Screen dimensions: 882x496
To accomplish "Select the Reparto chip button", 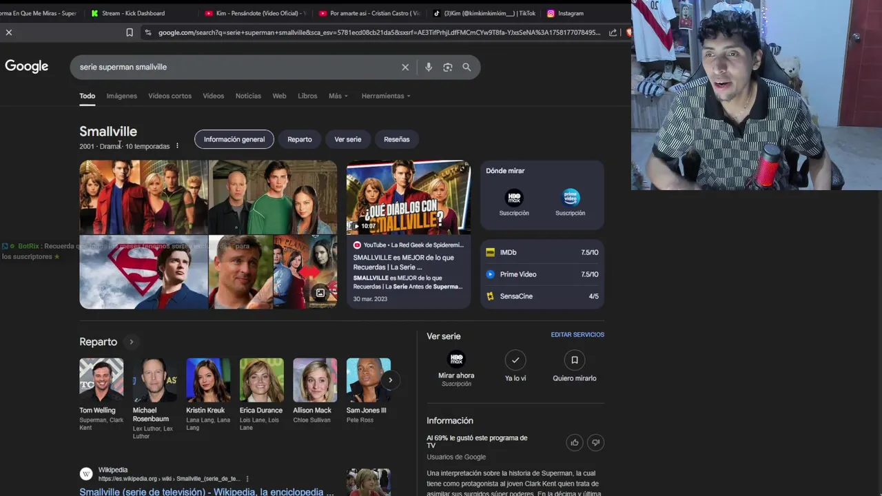I will click(x=299, y=139).
